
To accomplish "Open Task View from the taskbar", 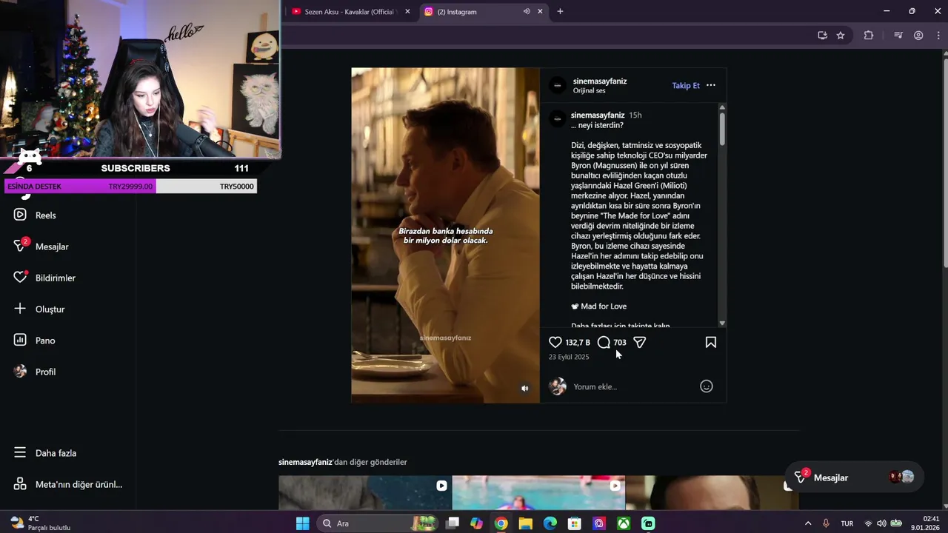I will pos(453,523).
